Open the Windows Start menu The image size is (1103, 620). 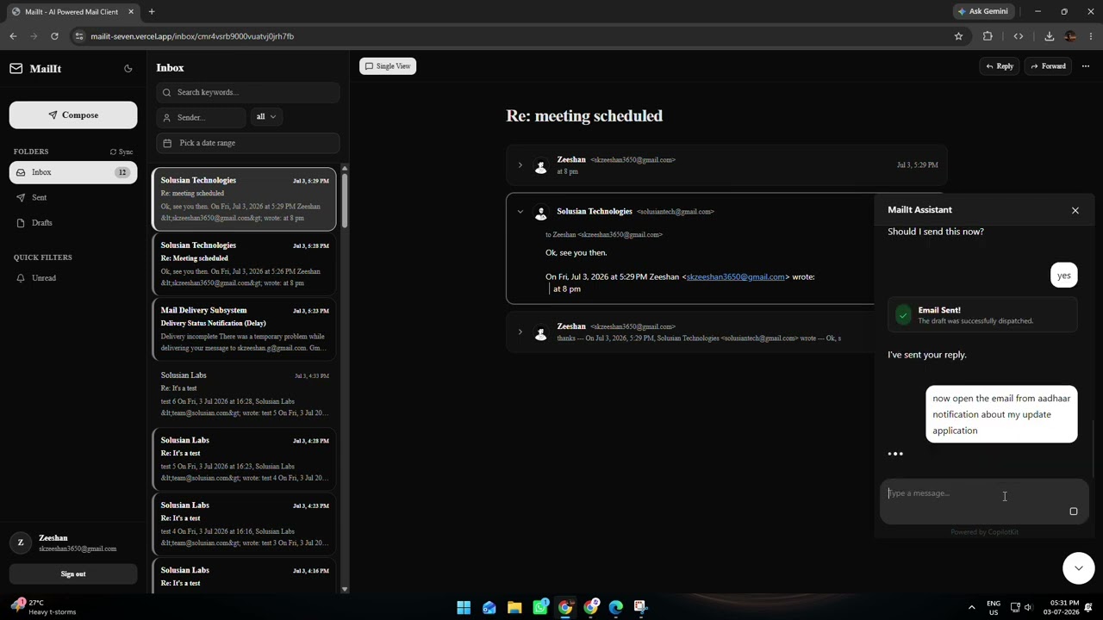pyautogui.click(x=464, y=608)
